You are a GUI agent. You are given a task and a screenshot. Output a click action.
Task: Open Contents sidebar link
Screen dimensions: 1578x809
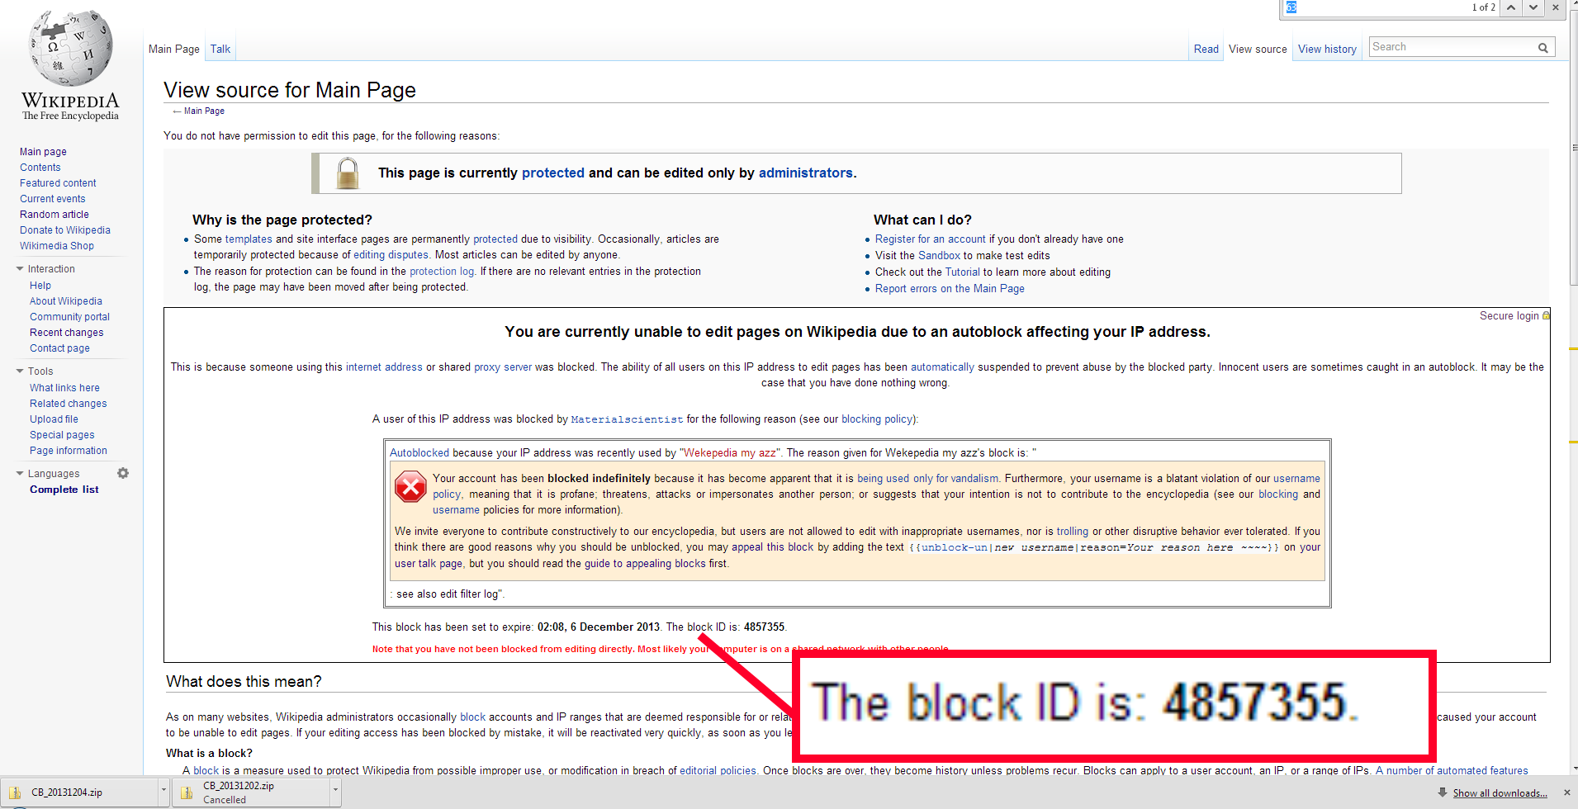coord(40,168)
